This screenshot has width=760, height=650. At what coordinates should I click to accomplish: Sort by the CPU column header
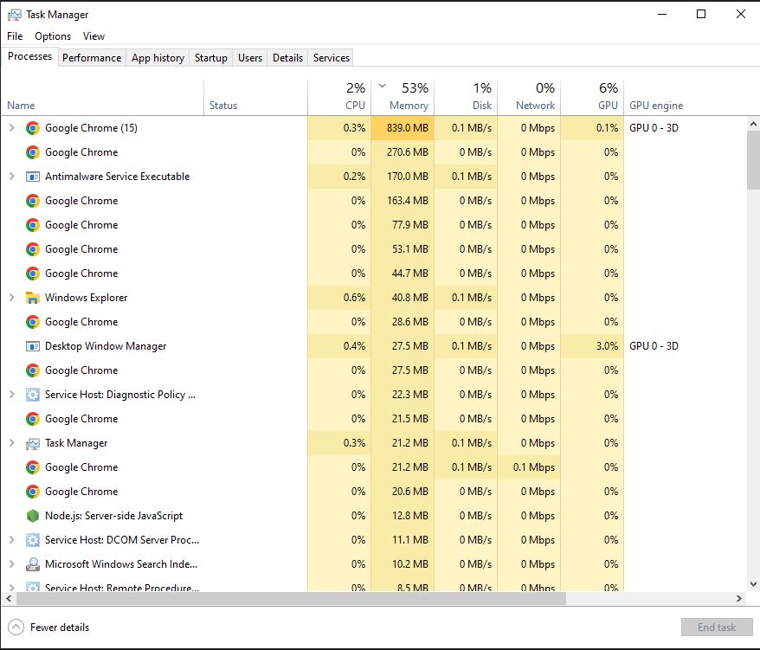pyautogui.click(x=339, y=96)
